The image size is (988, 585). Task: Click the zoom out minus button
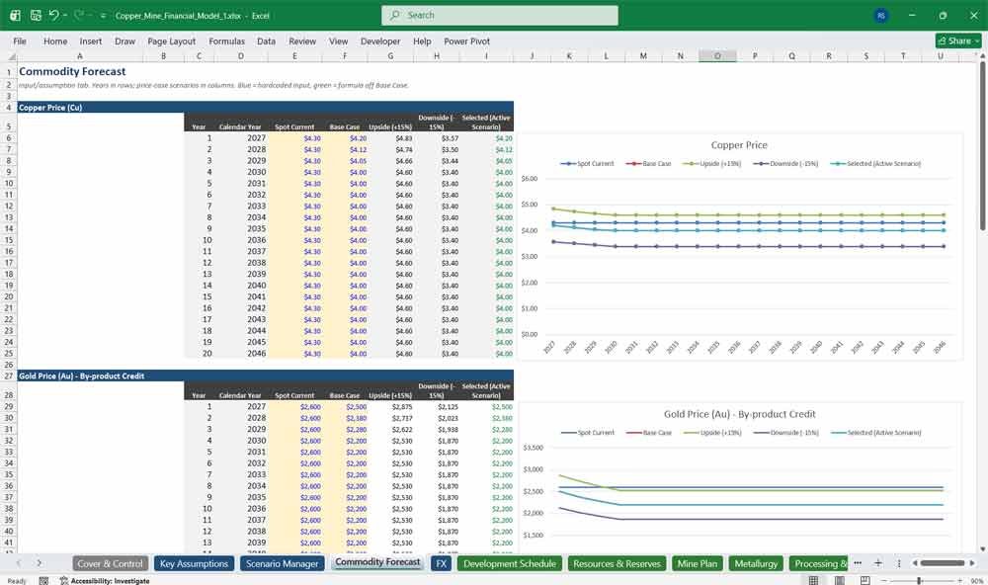(884, 581)
